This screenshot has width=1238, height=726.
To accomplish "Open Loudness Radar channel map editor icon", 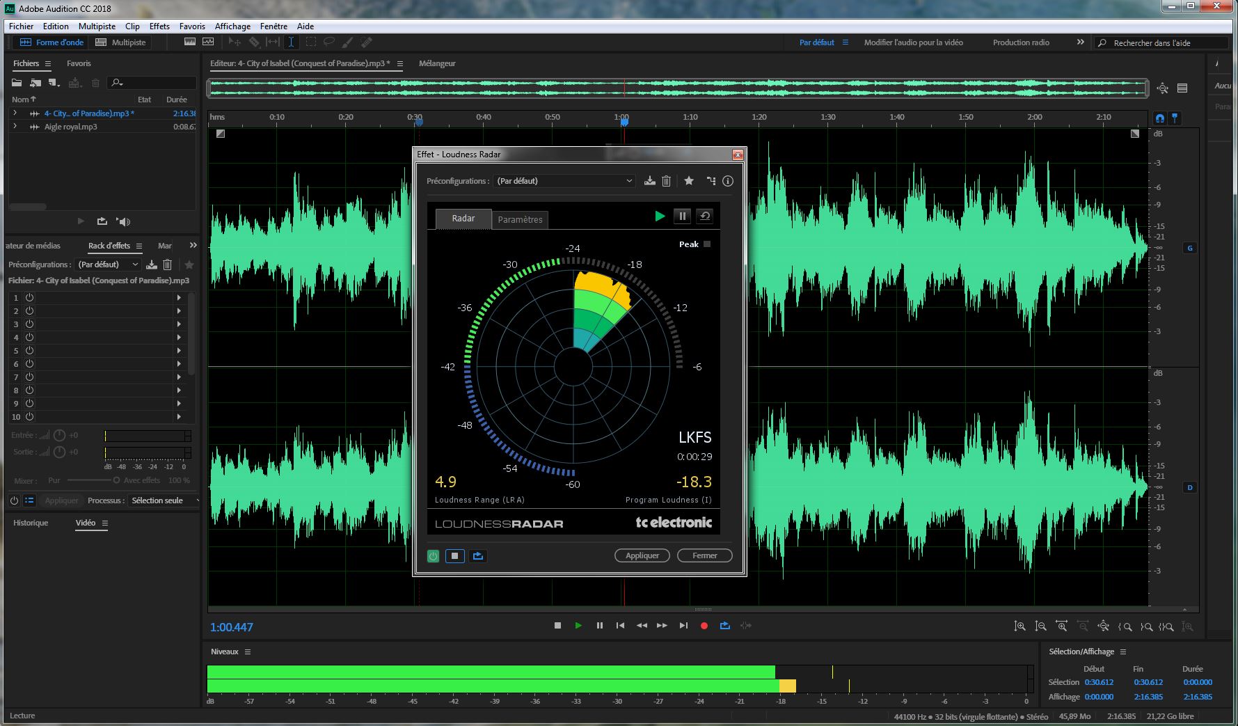I will click(x=711, y=181).
